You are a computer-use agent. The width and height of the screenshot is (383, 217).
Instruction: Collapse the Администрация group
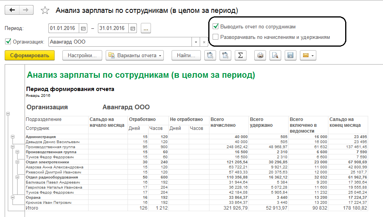point(12,137)
